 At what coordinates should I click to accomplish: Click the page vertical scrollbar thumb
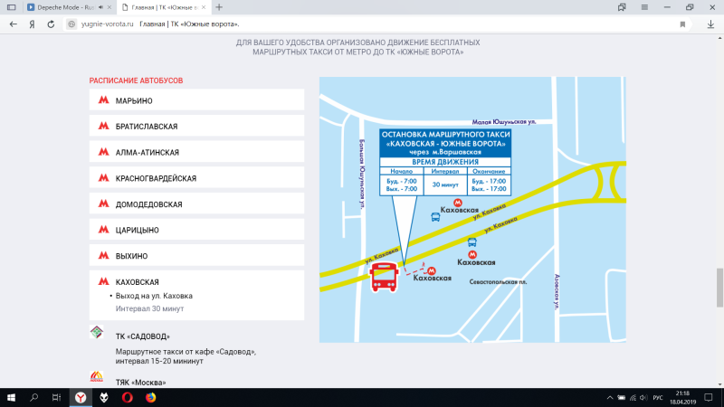[x=719, y=281]
